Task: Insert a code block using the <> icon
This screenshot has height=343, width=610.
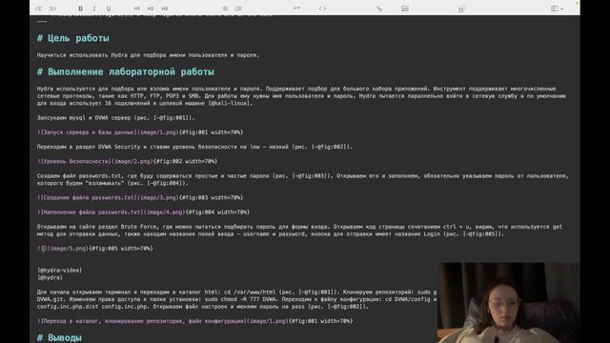Action: tap(322, 9)
